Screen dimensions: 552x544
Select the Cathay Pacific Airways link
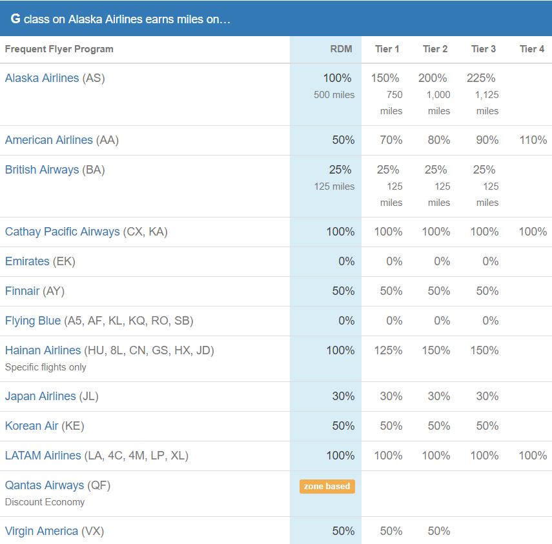[62, 231]
